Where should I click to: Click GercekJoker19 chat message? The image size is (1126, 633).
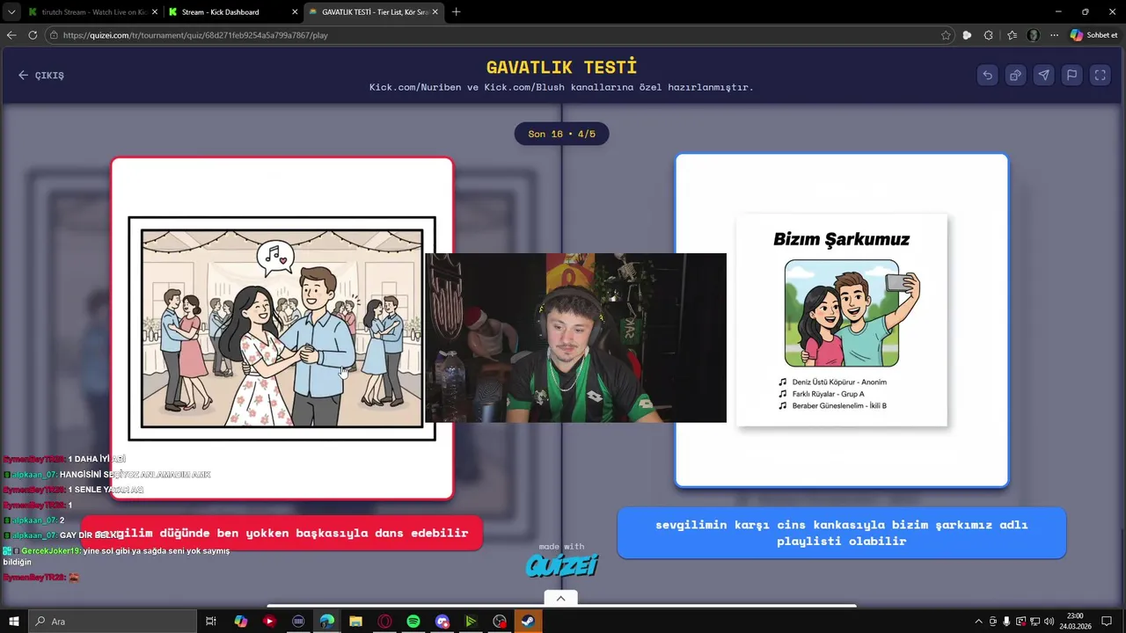pyautogui.click(x=116, y=556)
